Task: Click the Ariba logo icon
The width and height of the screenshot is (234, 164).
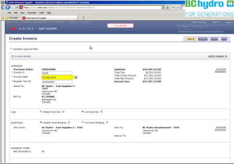Action: 13,28
